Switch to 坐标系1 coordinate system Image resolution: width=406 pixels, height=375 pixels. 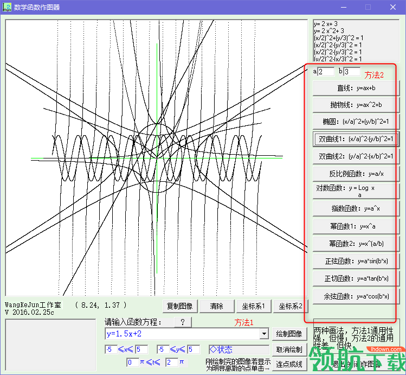pyautogui.click(x=254, y=306)
